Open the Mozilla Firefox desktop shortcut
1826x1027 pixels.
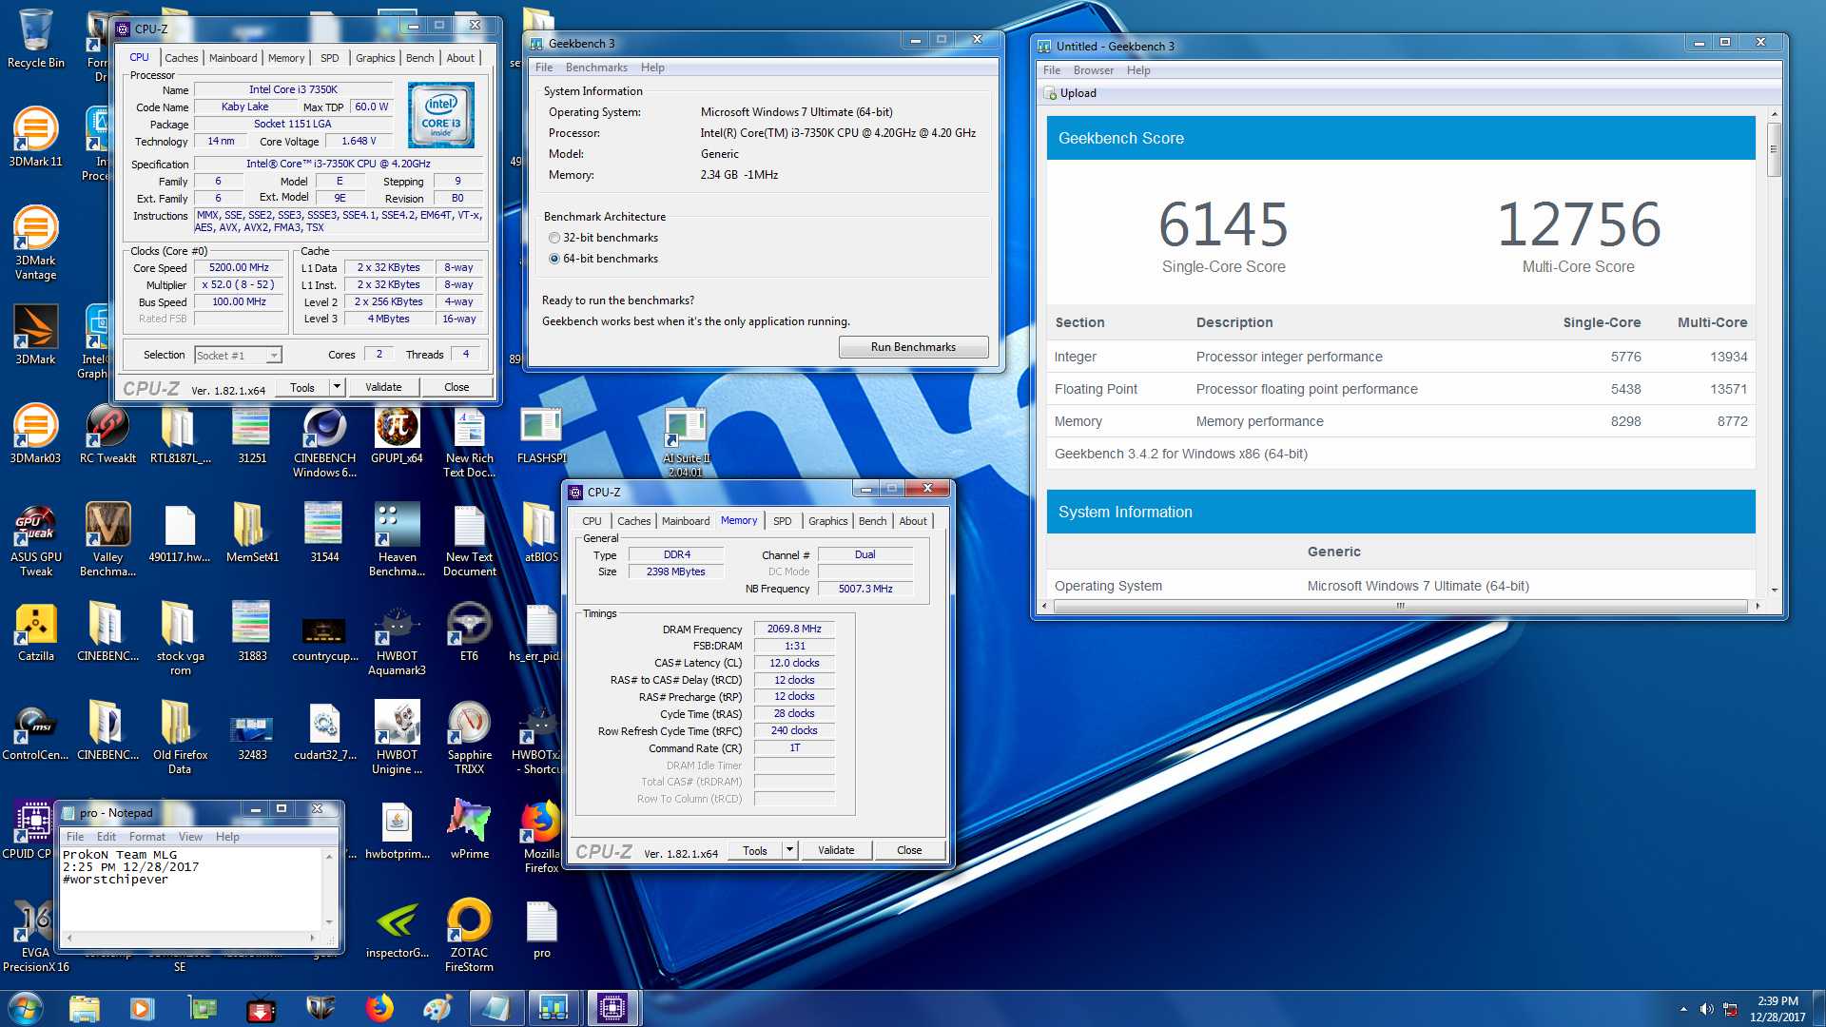[541, 838]
